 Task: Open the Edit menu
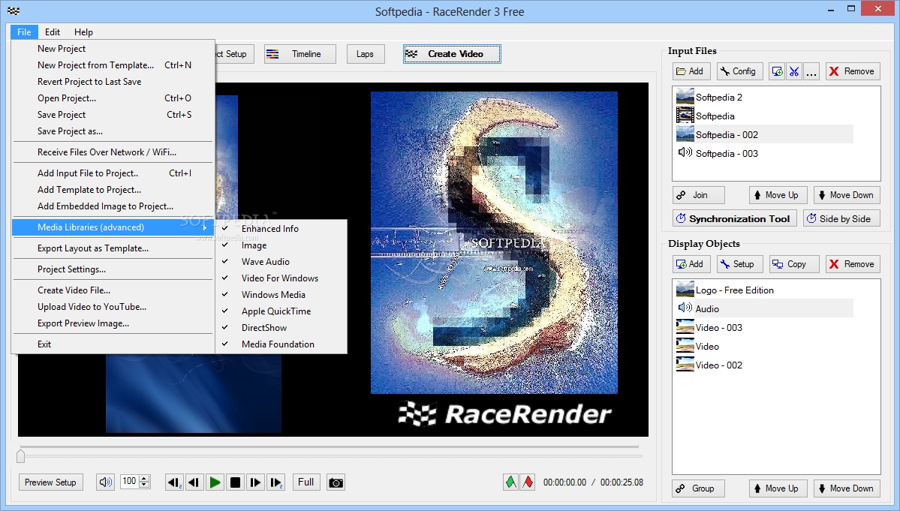(x=53, y=32)
